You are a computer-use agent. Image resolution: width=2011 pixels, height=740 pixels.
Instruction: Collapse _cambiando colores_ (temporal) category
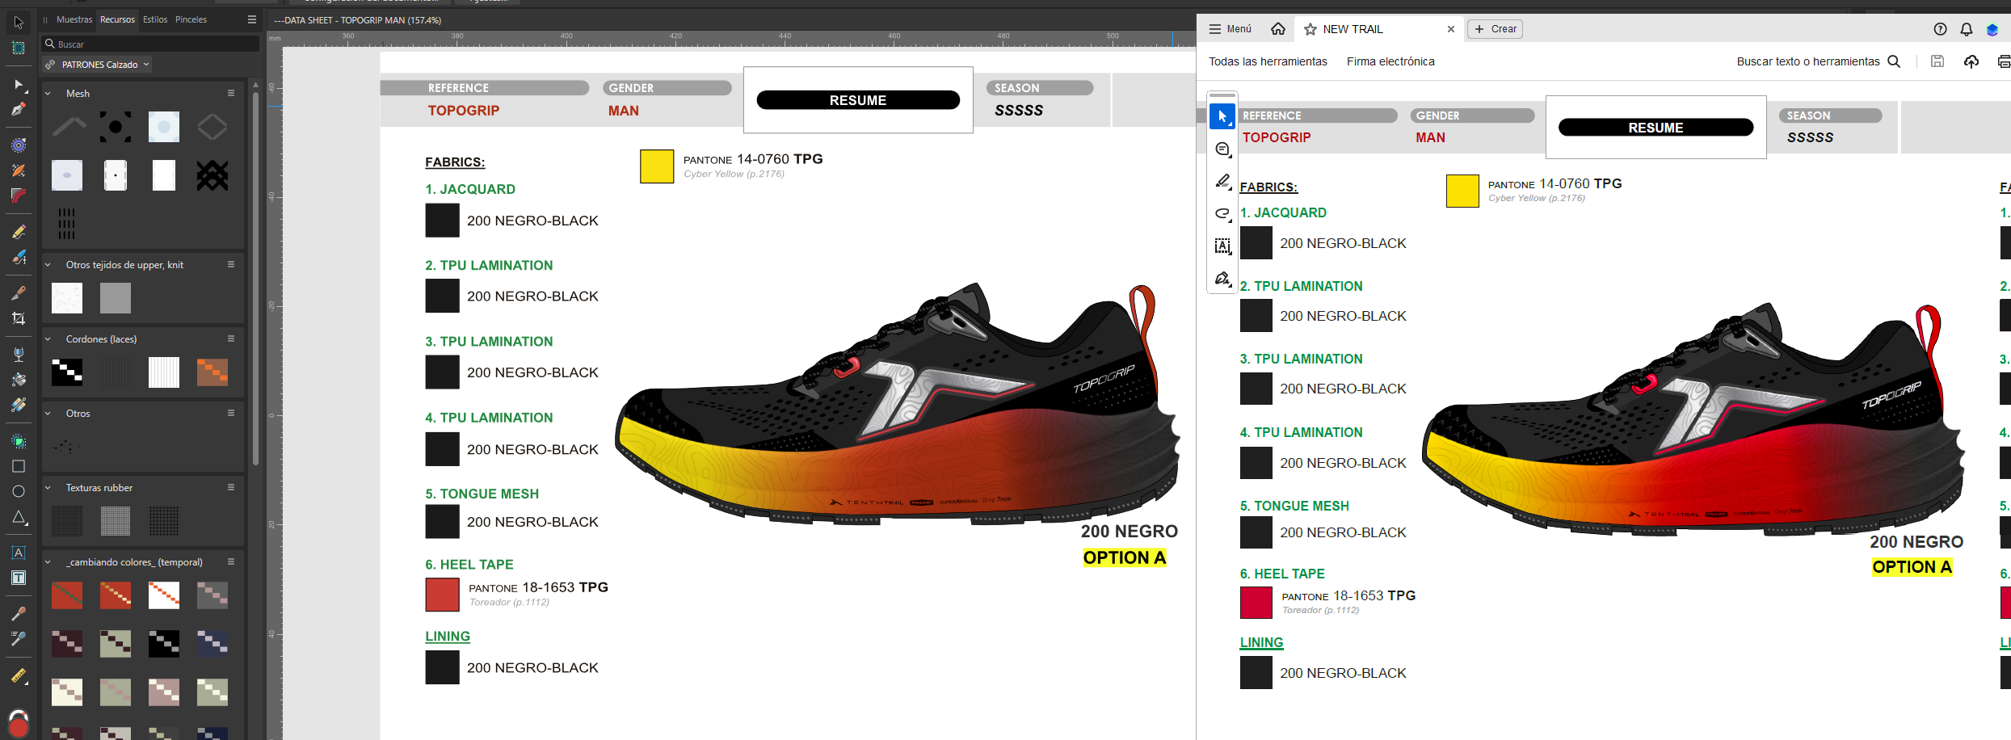48,562
